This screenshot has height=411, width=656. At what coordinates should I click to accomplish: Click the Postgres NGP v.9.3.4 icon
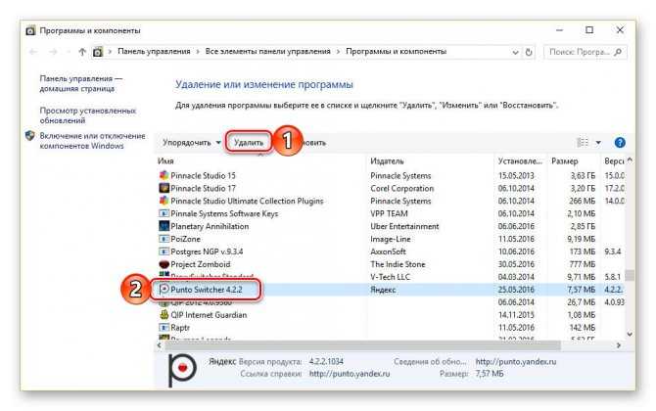tap(164, 251)
